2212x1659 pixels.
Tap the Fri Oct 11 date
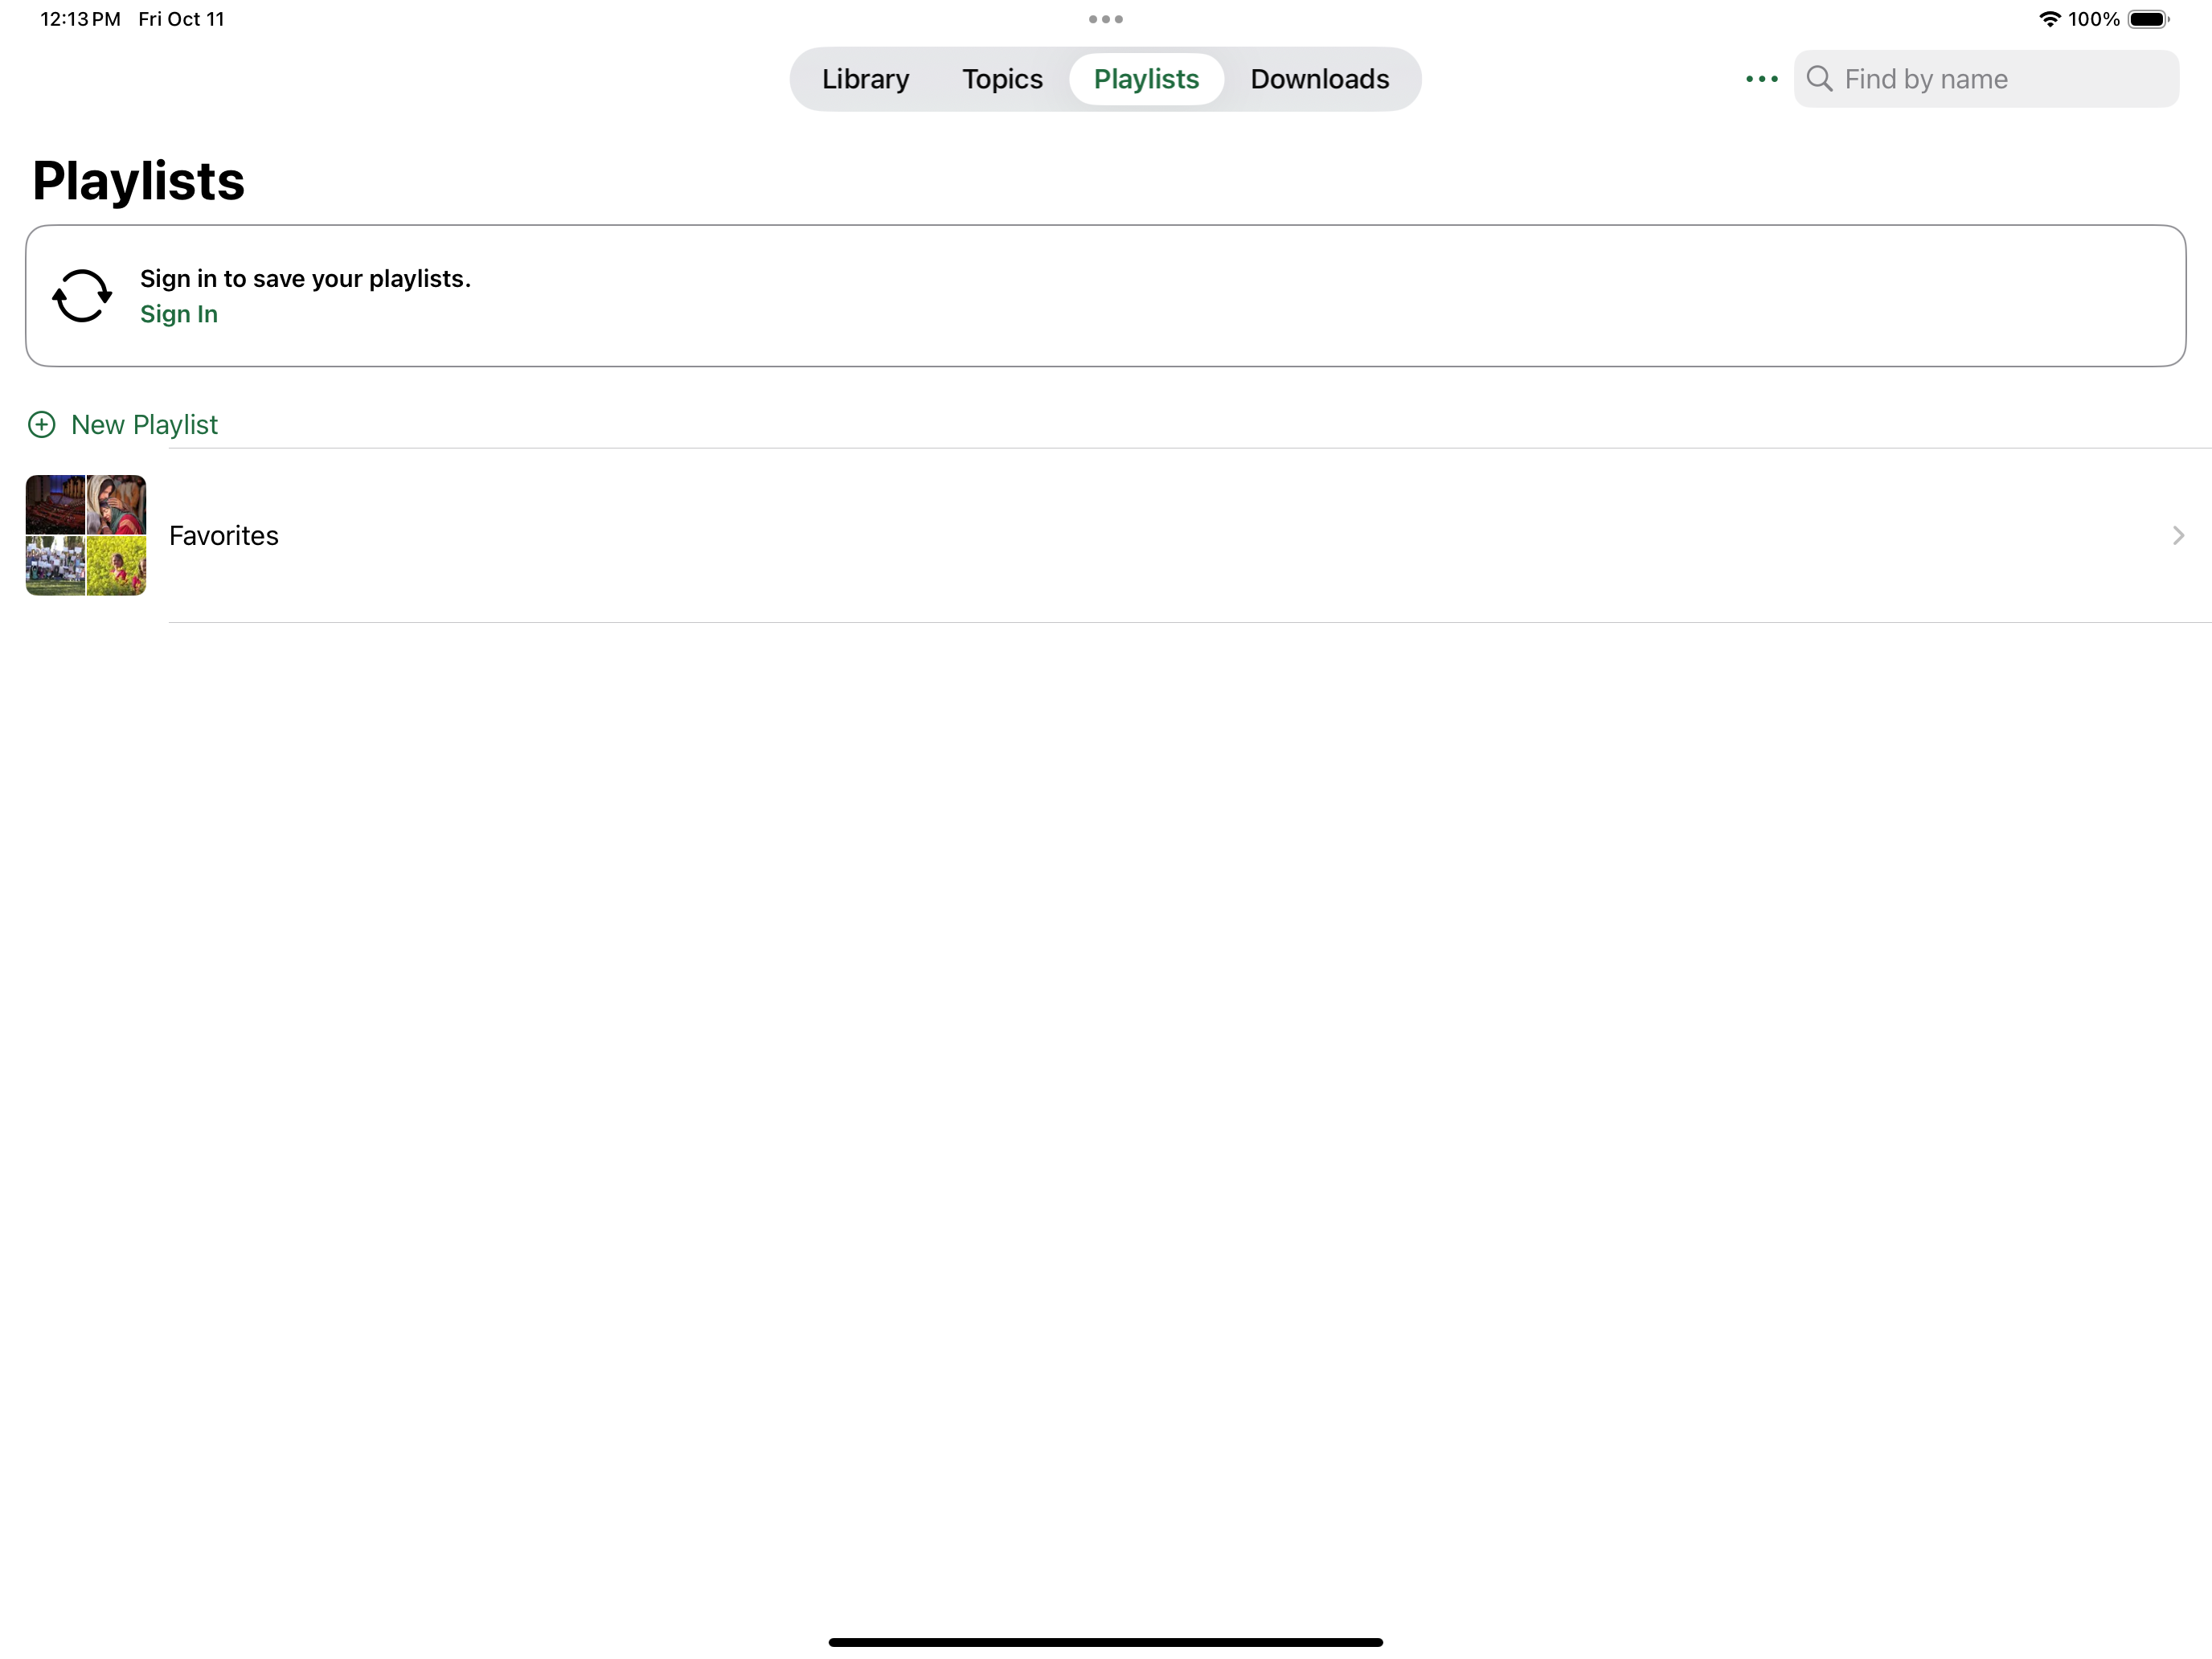coord(181,19)
